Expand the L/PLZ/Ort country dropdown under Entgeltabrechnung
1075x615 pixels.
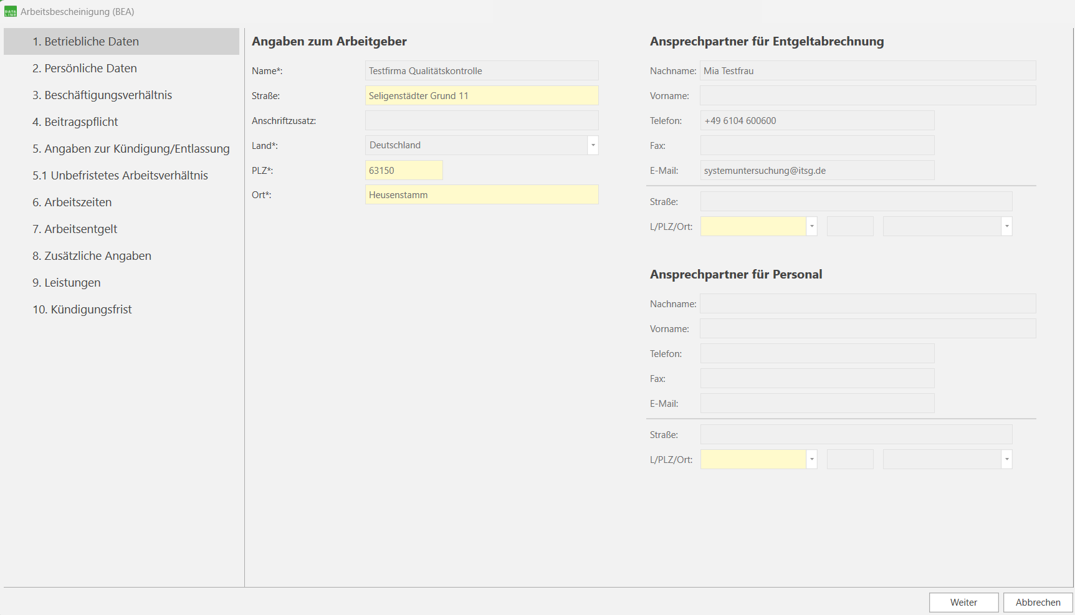tap(811, 226)
